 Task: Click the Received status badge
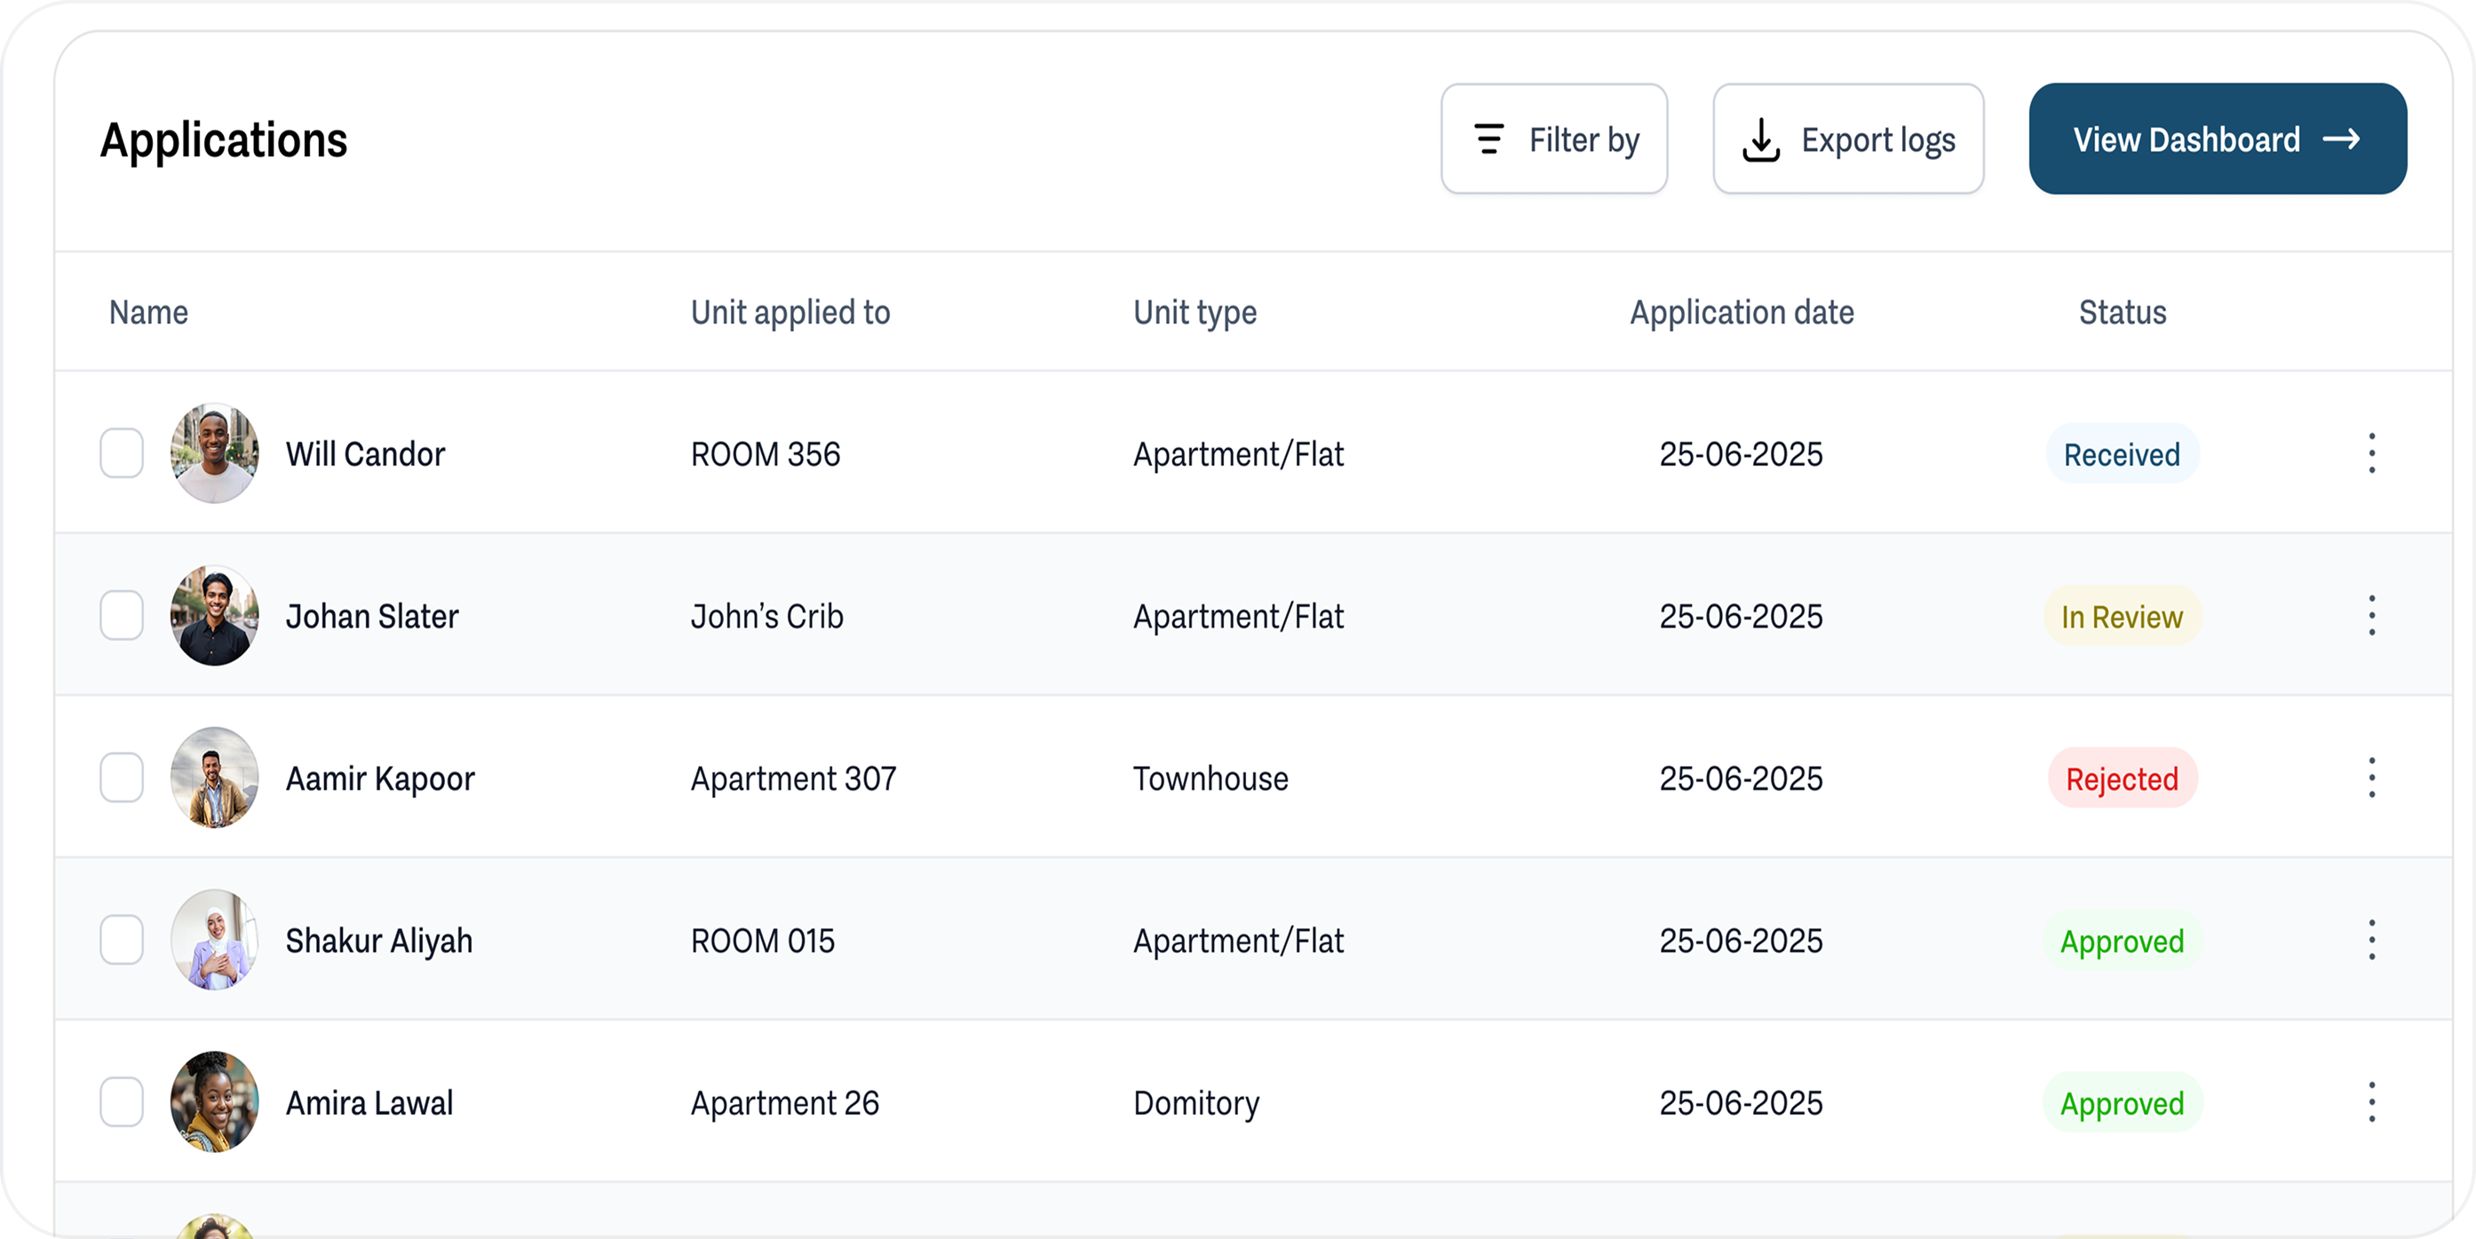(2122, 454)
